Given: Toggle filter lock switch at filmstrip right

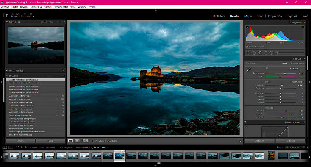Looking at the screenshot, I should (308, 147).
